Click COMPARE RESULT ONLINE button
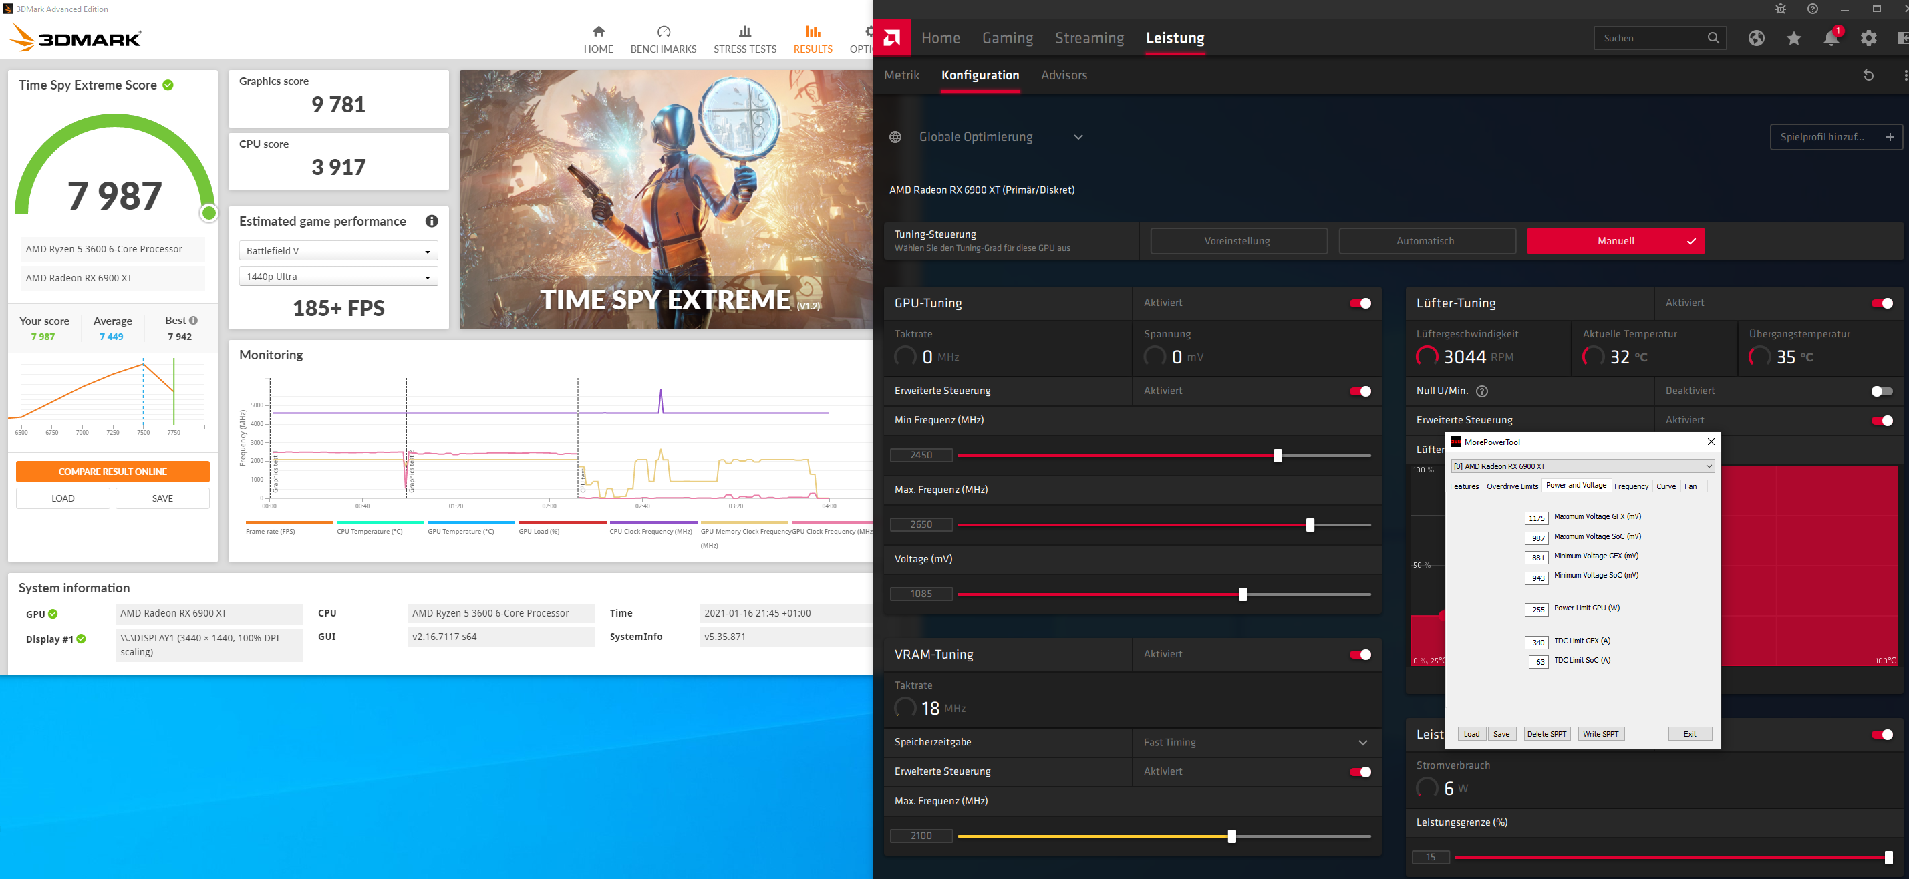This screenshot has width=1909, height=879. pyautogui.click(x=113, y=472)
